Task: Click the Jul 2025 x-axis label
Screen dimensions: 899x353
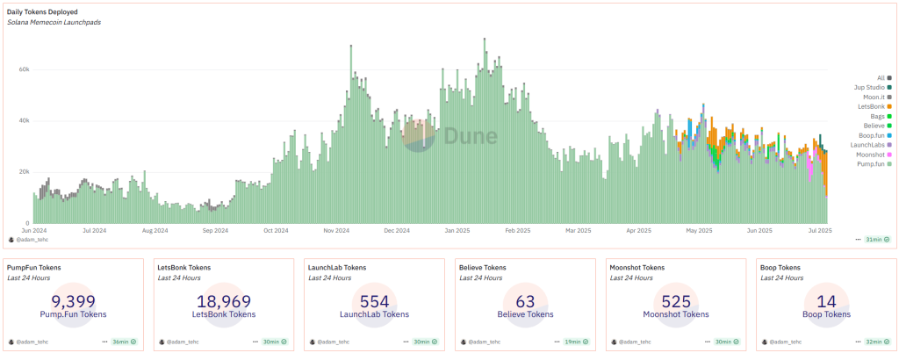Action: point(820,231)
